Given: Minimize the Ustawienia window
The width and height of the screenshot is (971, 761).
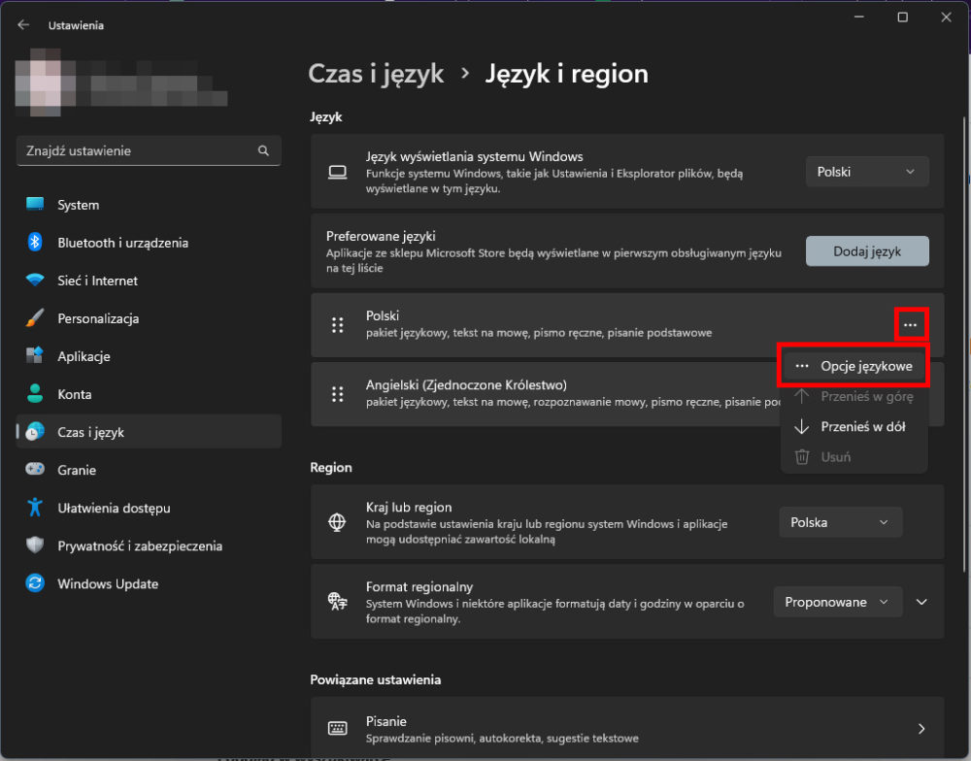Looking at the screenshot, I should pyautogui.click(x=859, y=17).
